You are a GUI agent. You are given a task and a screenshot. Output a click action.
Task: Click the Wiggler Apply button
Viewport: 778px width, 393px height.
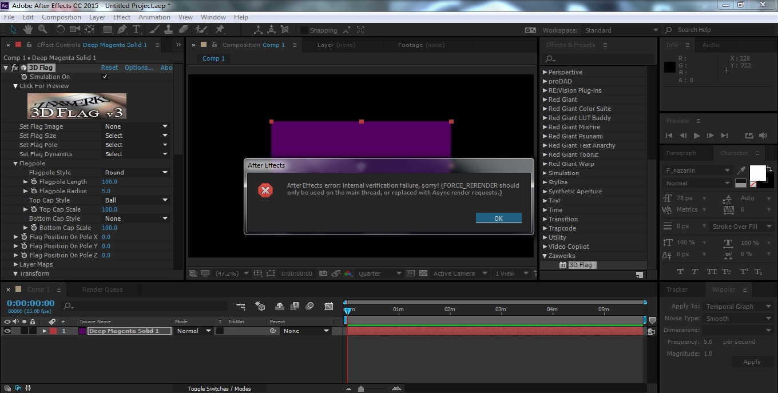click(x=752, y=362)
